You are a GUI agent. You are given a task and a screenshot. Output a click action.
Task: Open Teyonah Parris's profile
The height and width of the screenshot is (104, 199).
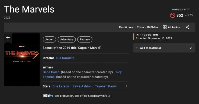point(106,86)
